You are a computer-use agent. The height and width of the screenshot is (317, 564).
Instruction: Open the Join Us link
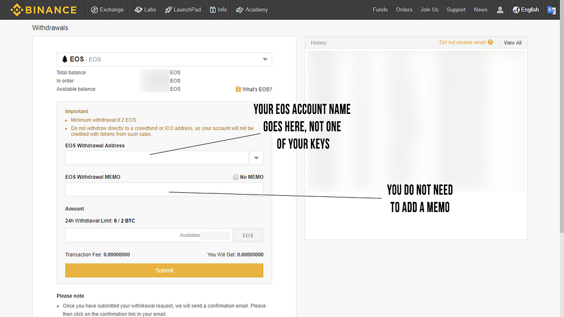pos(429,10)
